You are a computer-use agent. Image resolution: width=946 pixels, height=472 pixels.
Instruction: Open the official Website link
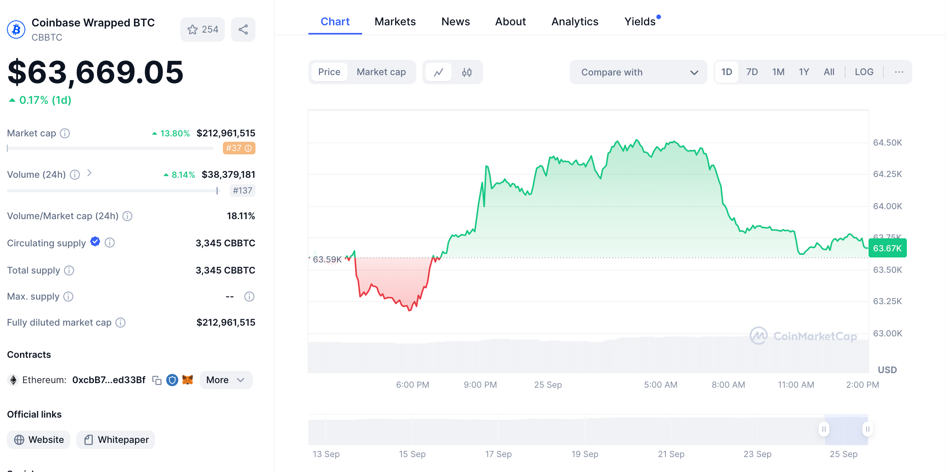39,440
